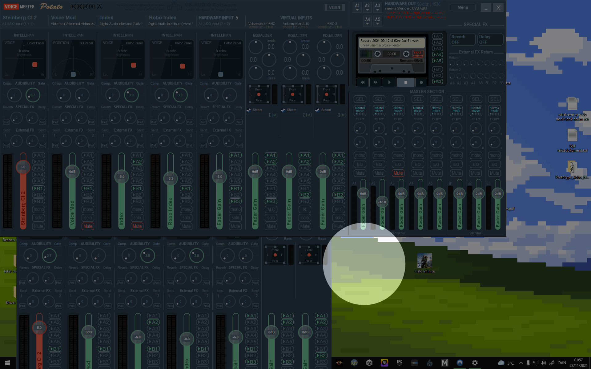Open the VBAN configuration
The image size is (591, 369).
point(334,7)
